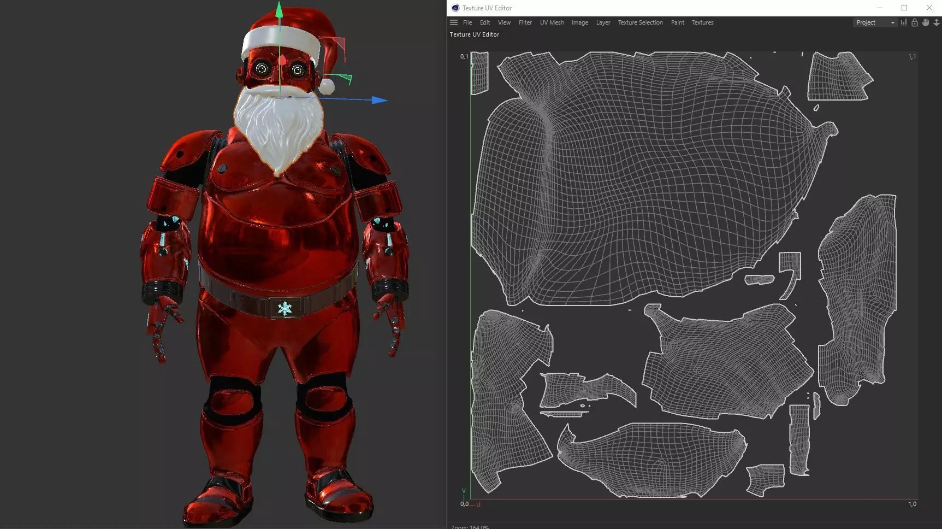Viewport: 942px width, 529px height.
Task: Open the Paint menu
Action: tap(678, 22)
